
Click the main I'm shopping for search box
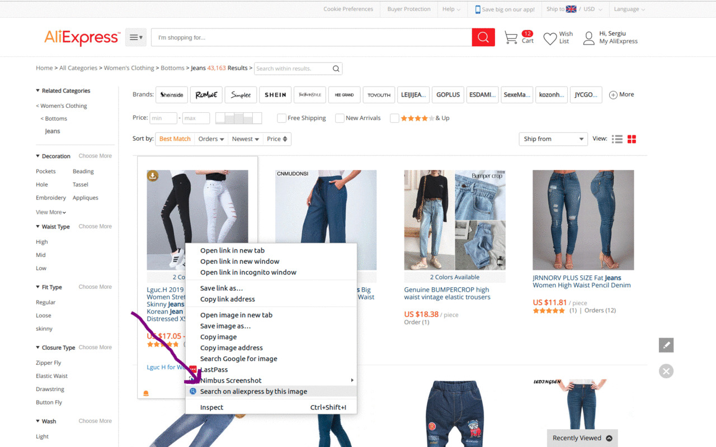(312, 37)
